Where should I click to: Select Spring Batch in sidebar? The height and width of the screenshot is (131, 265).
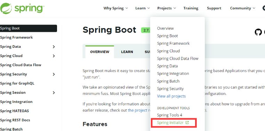click(11, 129)
